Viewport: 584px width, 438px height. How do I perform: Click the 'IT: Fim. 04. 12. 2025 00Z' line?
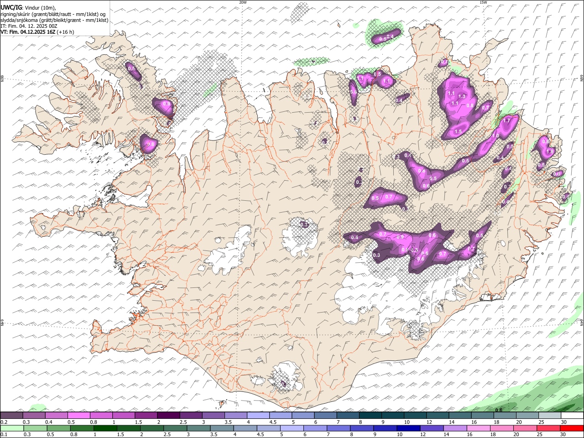click(x=29, y=26)
